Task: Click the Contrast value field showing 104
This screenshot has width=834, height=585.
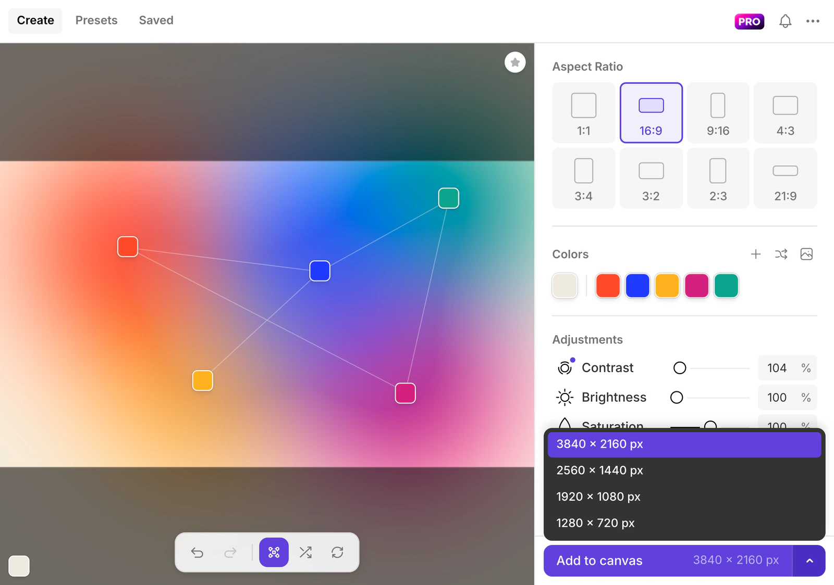Action: tap(788, 368)
